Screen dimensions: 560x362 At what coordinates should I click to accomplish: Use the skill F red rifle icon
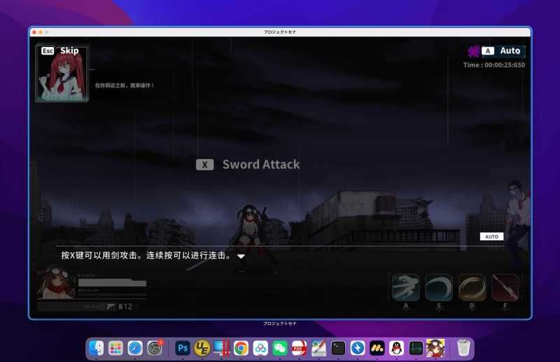click(x=505, y=287)
